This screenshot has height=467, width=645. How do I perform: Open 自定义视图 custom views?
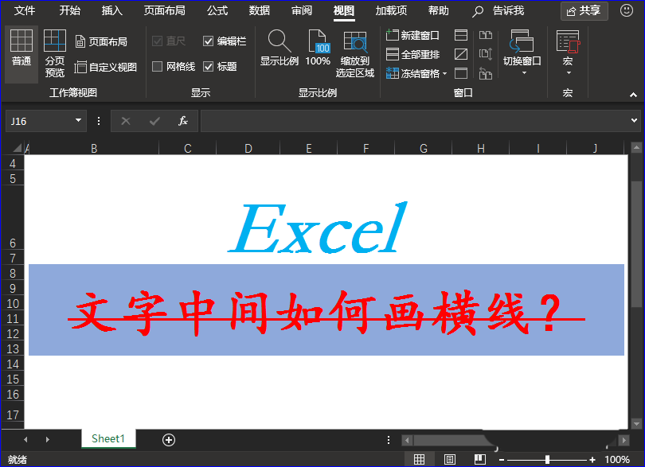pos(105,67)
